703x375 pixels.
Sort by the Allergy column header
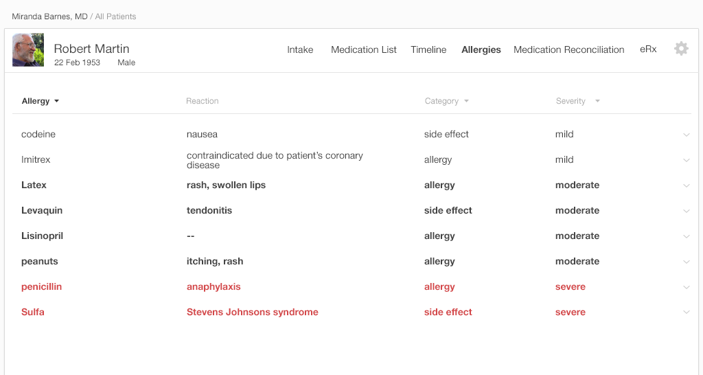click(41, 101)
